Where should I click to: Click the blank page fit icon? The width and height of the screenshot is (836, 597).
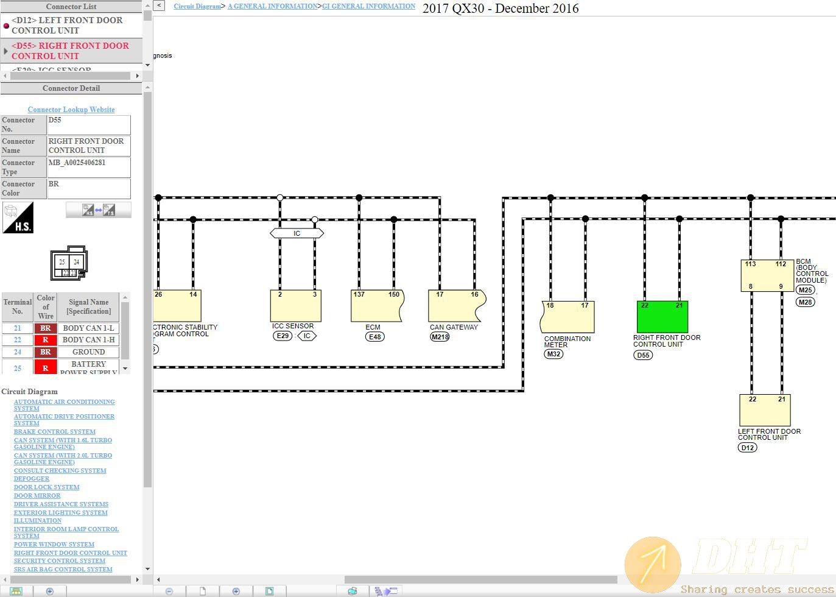(x=203, y=592)
